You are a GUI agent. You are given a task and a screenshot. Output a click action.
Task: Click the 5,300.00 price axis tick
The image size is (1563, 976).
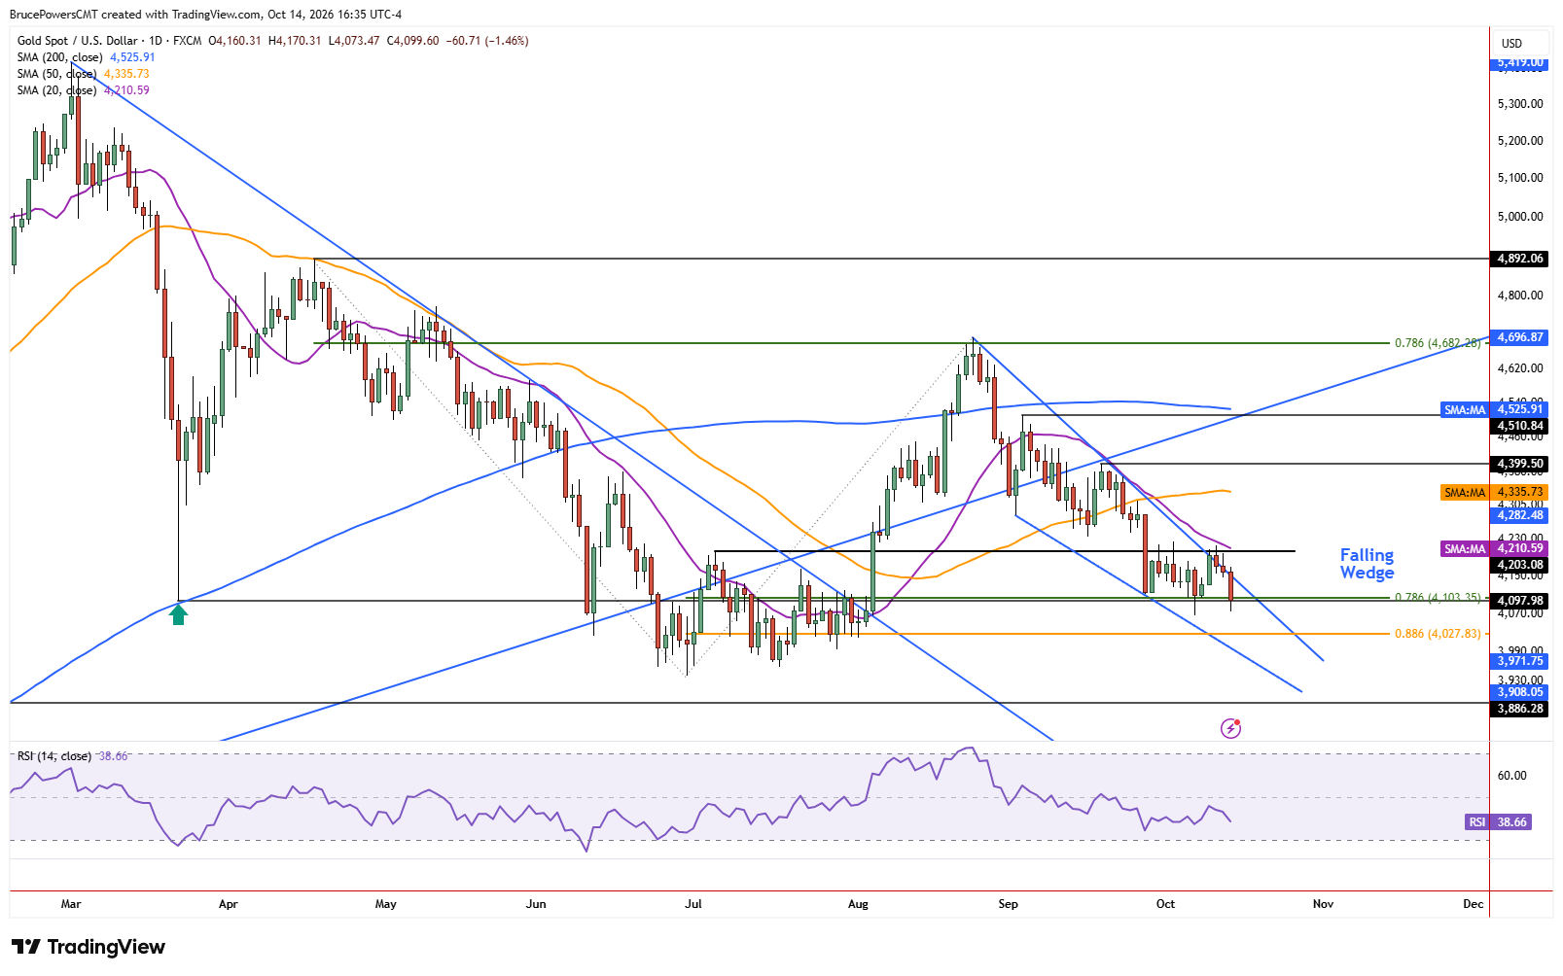click(1520, 104)
